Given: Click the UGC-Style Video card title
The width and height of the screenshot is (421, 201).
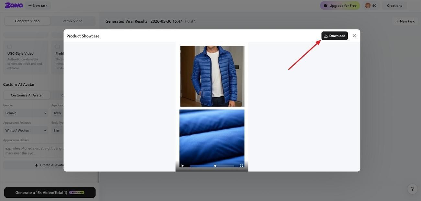Looking at the screenshot, I should (20, 53).
